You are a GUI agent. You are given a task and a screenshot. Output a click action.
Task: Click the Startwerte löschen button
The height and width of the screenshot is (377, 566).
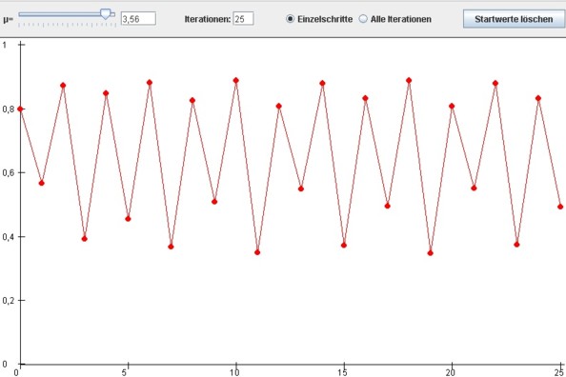(x=514, y=19)
